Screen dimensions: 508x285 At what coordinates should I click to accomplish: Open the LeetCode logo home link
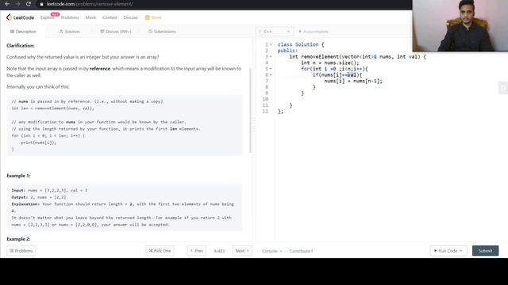pyautogui.click(x=20, y=17)
